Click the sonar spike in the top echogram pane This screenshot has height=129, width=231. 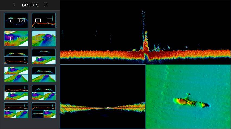coord(145,41)
